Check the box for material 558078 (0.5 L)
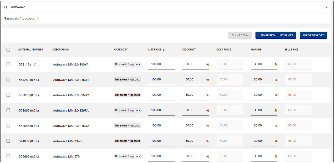 pyautogui.click(x=8, y=95)
